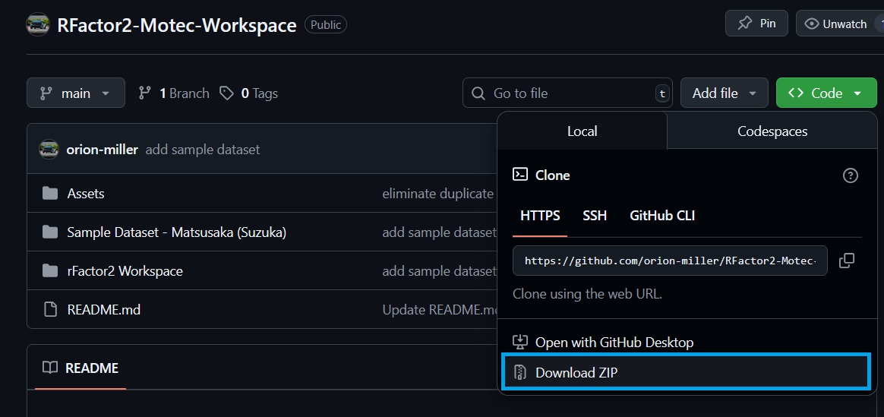The image size is (884, 417).
Task: Select the README tab below the file list
Action: [x=81, y=368]
